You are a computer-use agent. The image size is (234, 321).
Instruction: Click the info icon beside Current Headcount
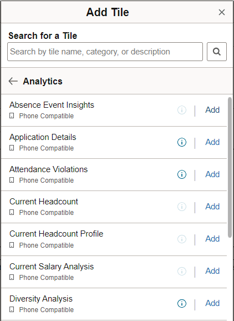pyautogui.click(x=182, y=207)
